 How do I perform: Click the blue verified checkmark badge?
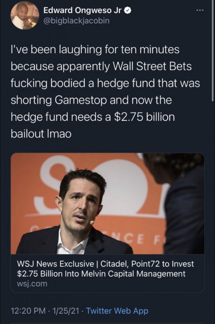[x=128, y=10]
